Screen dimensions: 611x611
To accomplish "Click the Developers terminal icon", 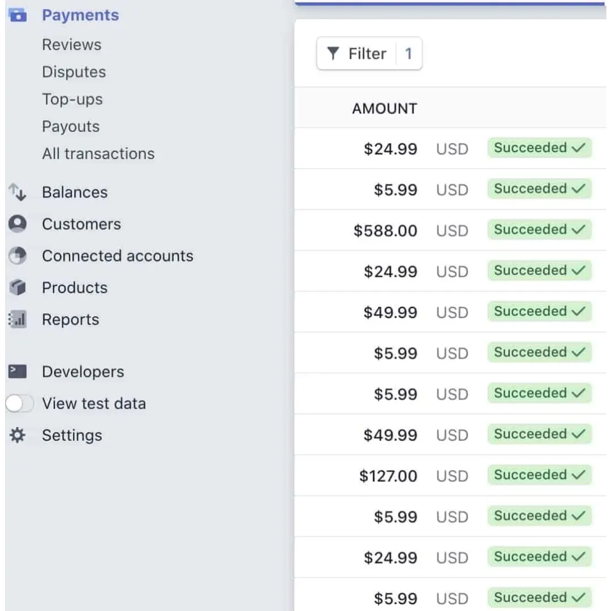I will 18,371.
